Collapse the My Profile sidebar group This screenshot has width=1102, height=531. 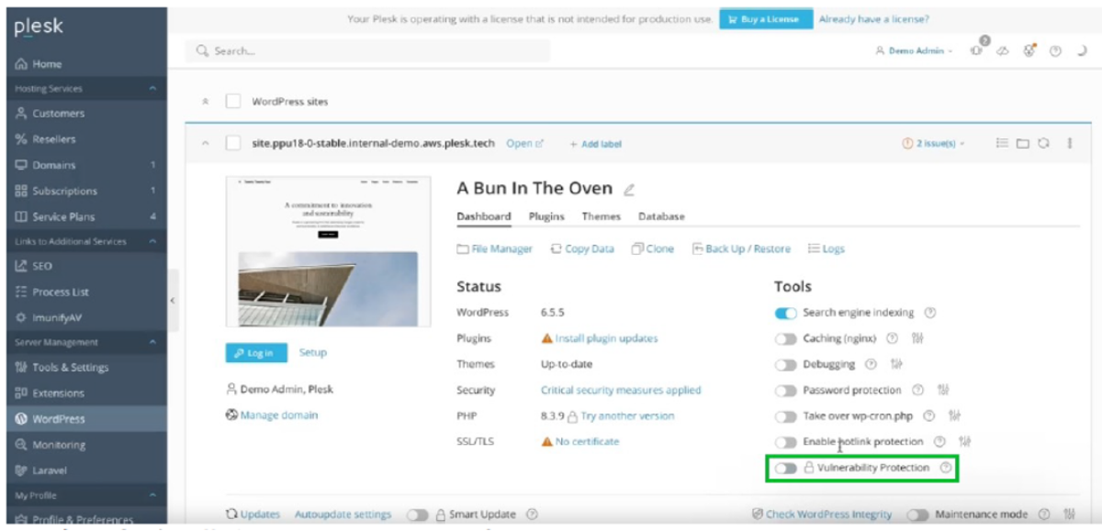pyautogui.click(x=152, y=495)
